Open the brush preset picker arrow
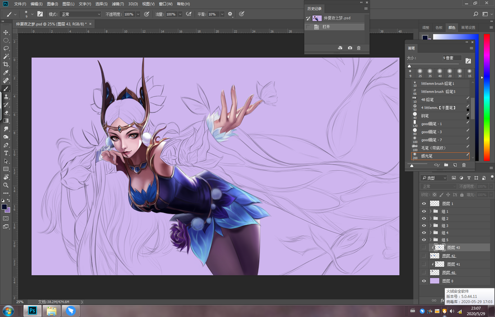Screen dimensions: 495x317 pos(32,14)
